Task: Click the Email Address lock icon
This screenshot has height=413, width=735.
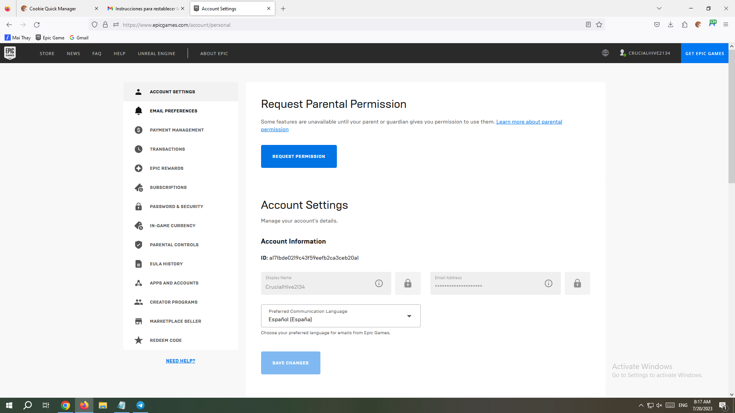Action: tap(577, 283)
